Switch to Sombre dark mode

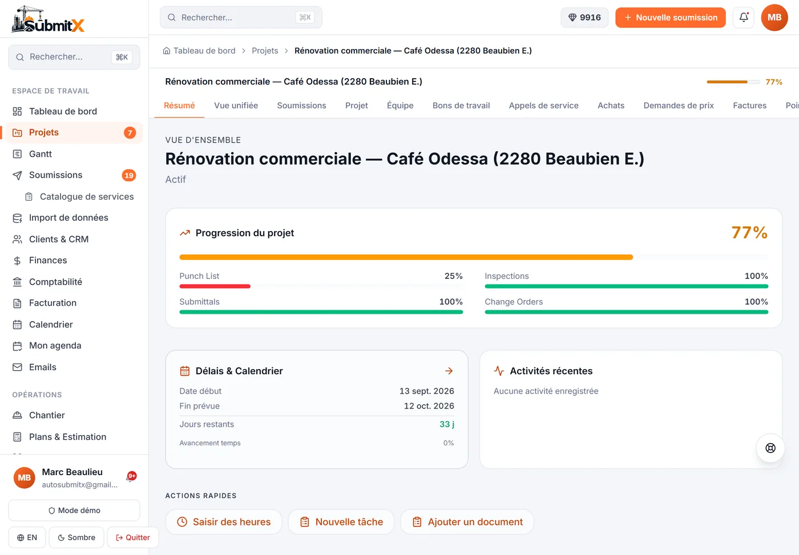(76, 537)
